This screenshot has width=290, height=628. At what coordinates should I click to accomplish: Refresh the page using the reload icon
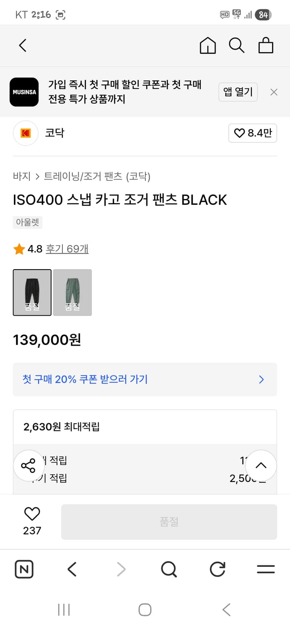point(217,569)
